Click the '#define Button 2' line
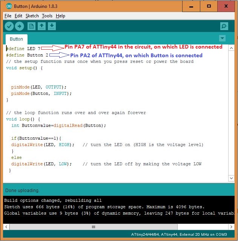Image resolution: width=238 pixels, height=241 pixels. [27, 55]
